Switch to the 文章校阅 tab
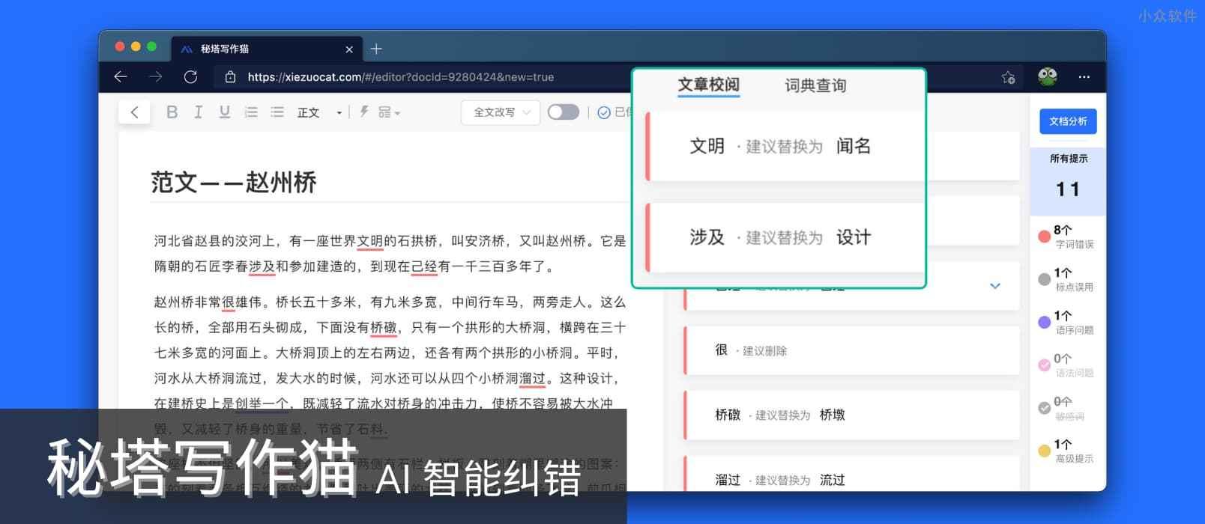Viewport: 1205px width, 524px height. (x=708, y=85)
